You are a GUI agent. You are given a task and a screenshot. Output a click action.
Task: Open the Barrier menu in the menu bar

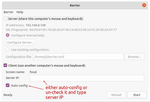8,12
